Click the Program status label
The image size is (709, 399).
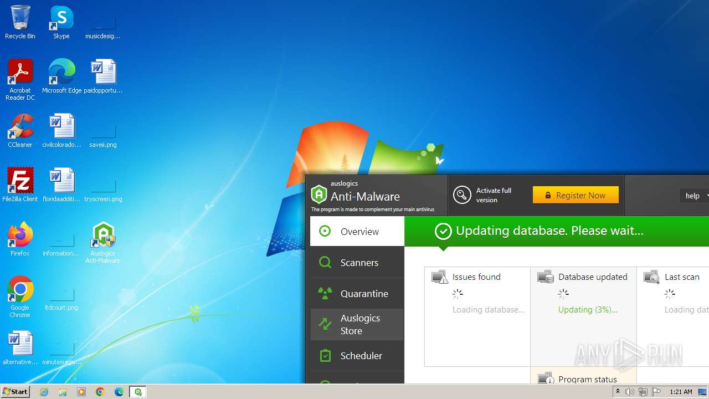[588, 379]
